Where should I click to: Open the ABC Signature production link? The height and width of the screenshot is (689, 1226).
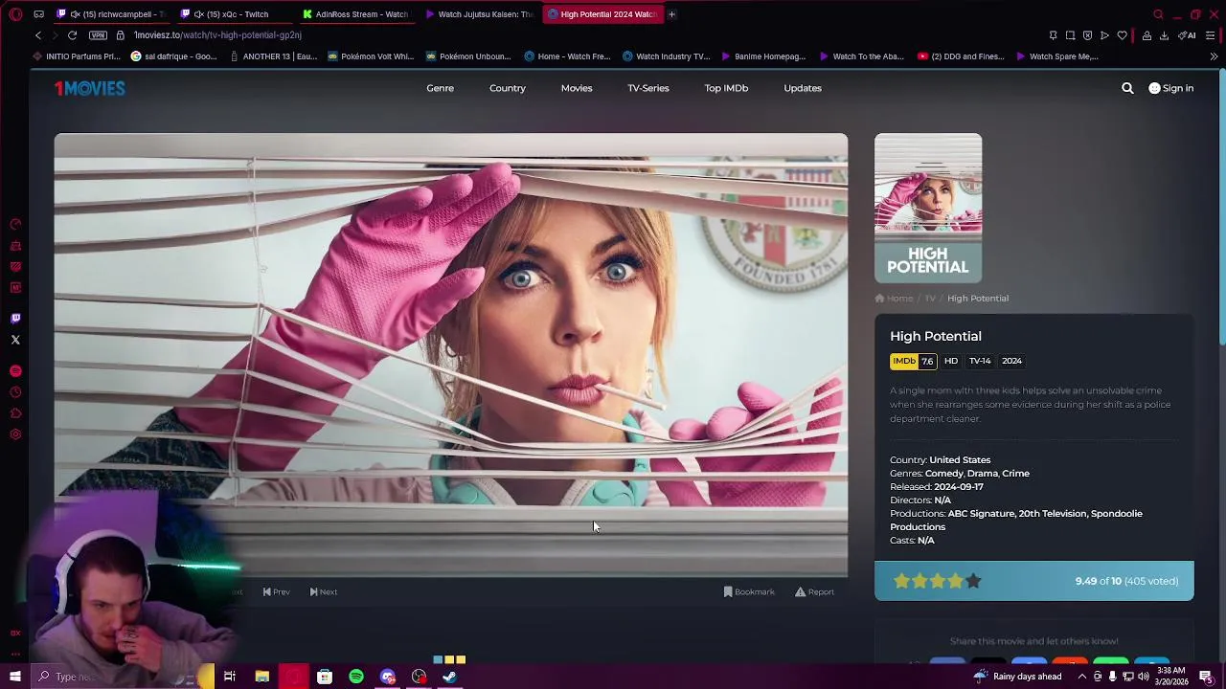[981, 514]
